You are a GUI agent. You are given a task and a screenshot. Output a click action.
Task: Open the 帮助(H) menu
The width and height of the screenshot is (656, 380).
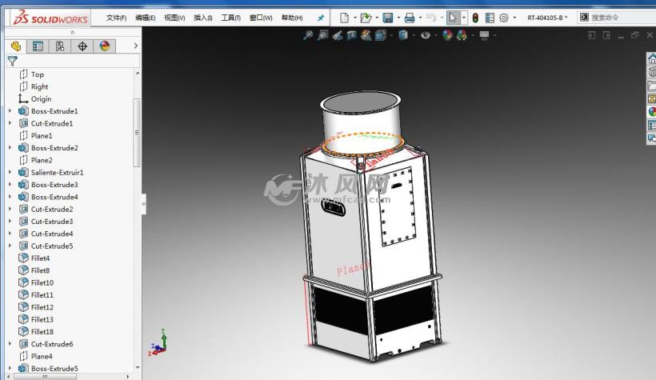point(292,18)
